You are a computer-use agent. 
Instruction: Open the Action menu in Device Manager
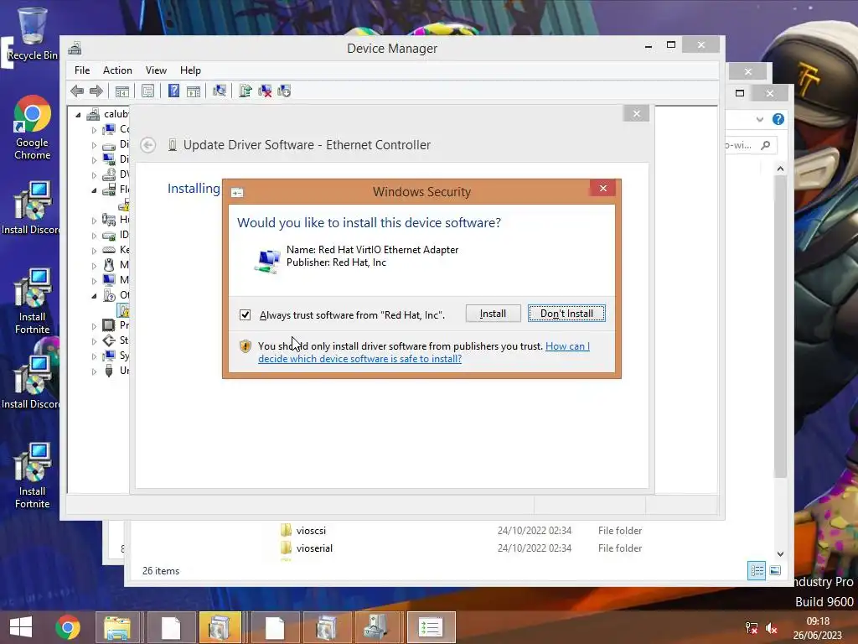pyautogui.click(x=117, y=70)
